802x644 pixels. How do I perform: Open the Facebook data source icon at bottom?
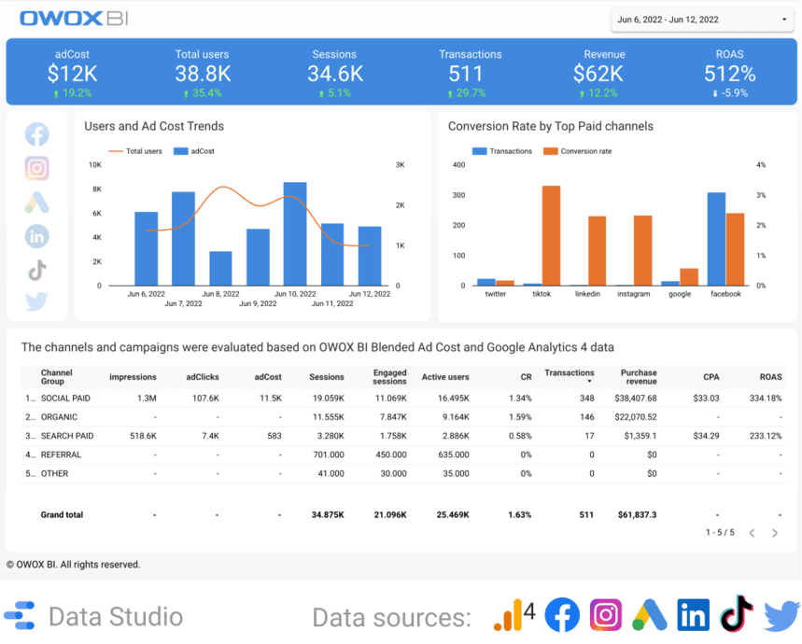(562, 615)
